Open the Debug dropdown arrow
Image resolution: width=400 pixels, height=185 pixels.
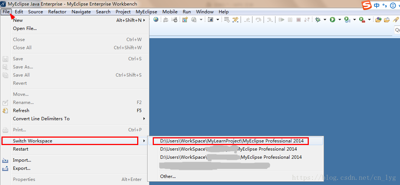325,20
